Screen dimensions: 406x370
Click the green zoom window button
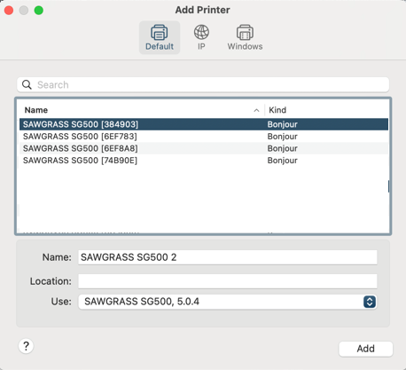pyautogui.click(x=39, y=11)
